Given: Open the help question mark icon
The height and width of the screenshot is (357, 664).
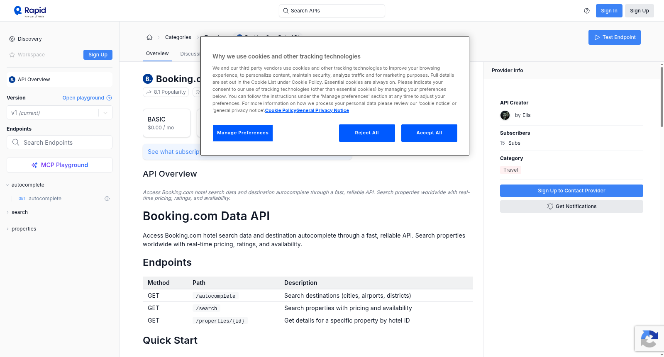Looking at the screenshot, I should coord(587,11).
